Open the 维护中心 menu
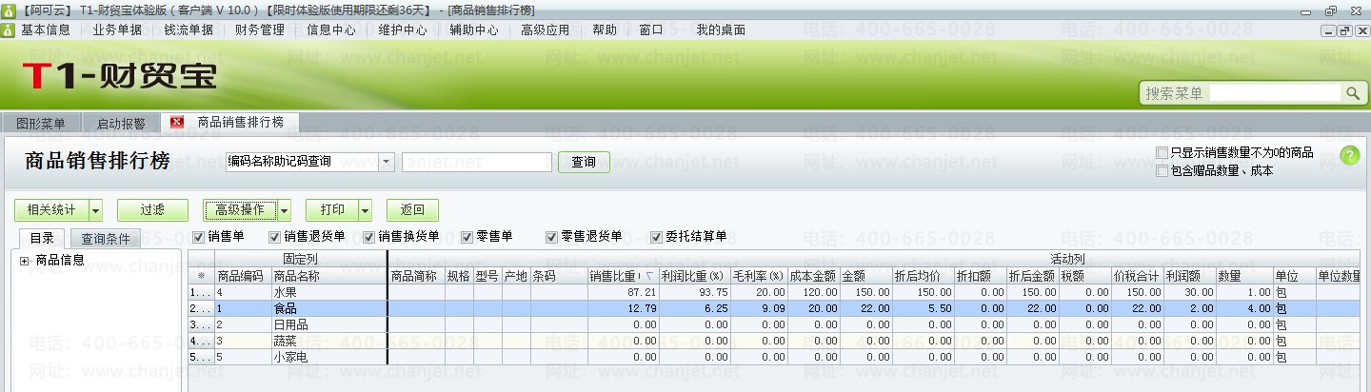This screenshot has height=392, width=1371. [x=403, y=29]
